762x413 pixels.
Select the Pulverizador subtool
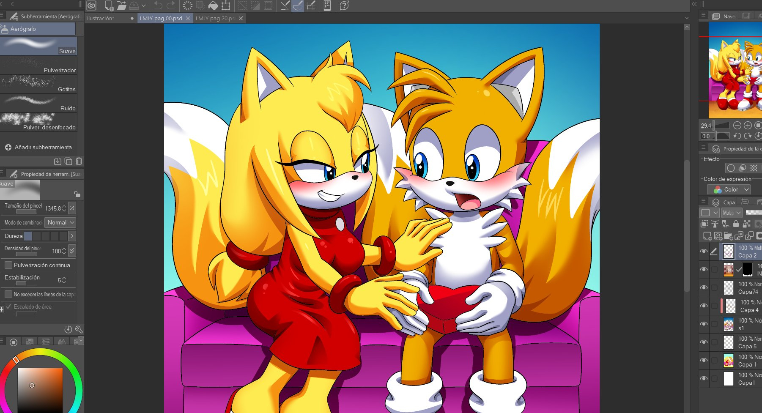(x=38, y=66)
